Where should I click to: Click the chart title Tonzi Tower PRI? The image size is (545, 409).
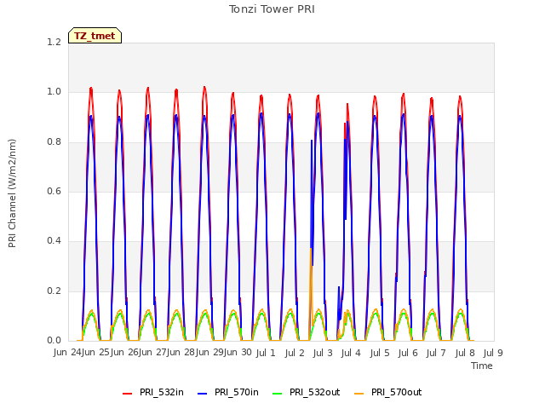click(x=272, y=9)
